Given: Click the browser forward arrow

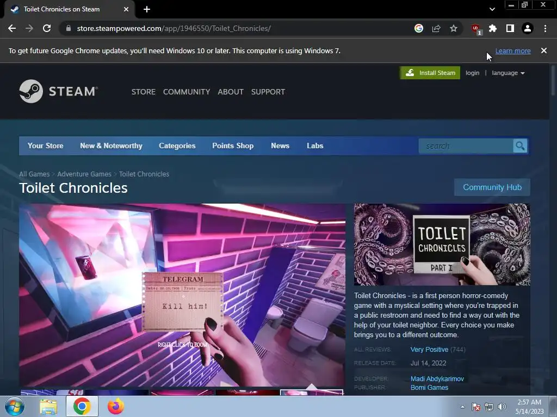Looking at the screenshot, I should click(29, 28).
